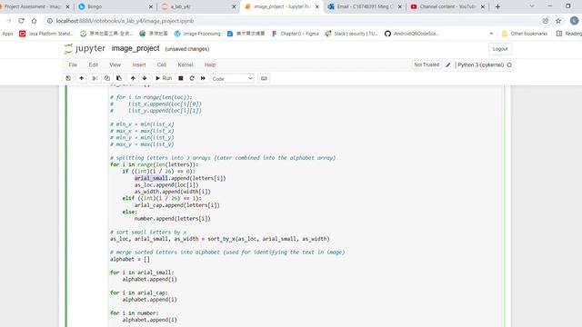The height and width of the screenshot is (327, 582).
Task: Go to the browser home page
Action: point(34,21)
